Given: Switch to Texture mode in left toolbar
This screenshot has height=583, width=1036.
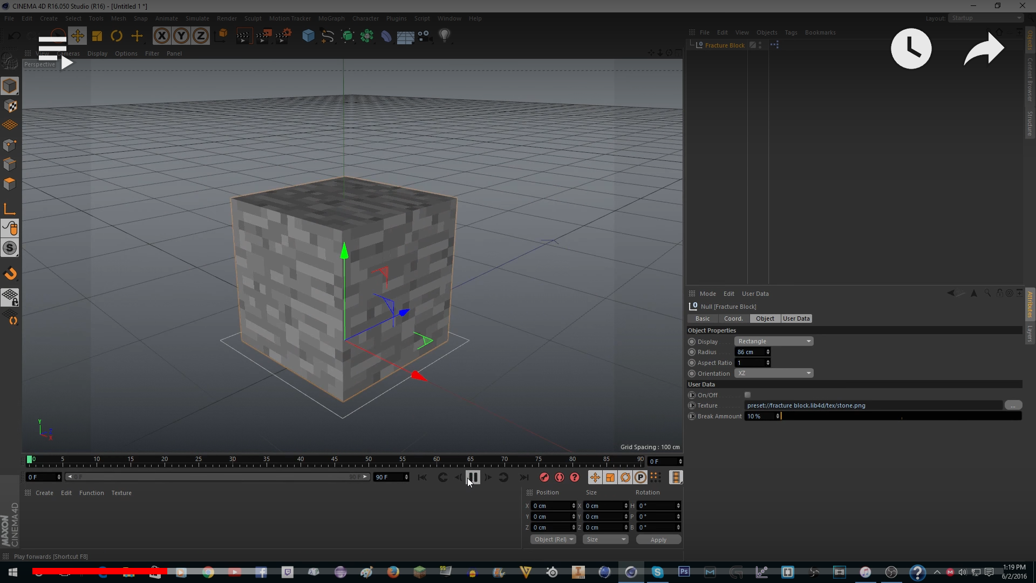Looking at the screenshot, I should click(10, 106).
